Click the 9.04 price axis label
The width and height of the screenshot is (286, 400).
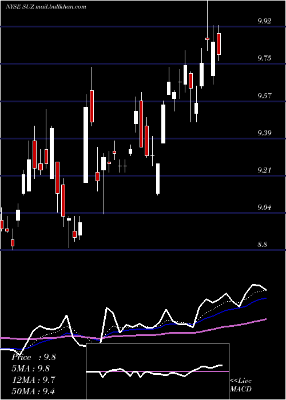(264, 207)
